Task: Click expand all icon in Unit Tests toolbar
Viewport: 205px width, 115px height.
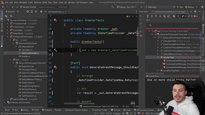Action: click(148, 16)
